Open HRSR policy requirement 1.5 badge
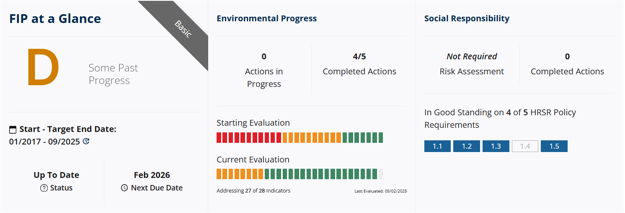Image resolution: width=625 pixels, height=213 pixels. point(554,146)
